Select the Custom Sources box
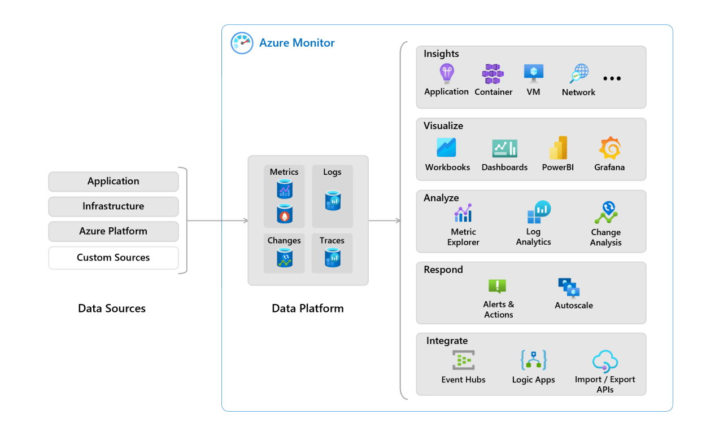 [x=113, y=258]
